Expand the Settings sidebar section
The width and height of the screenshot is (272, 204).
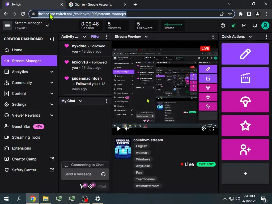(x=29, y=104)
